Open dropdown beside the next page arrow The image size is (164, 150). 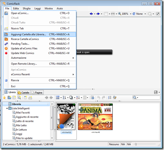click(x=101, y=14)
